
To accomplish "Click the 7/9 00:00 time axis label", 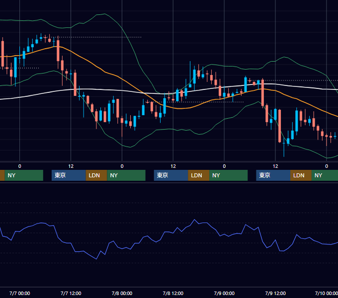I will (224, 293).
